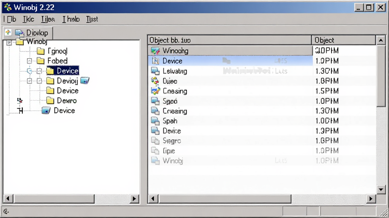Click the 'Object bb. iuo' column header
The width and height of the screenshot is (389, 218).
(x=230, y=40)
